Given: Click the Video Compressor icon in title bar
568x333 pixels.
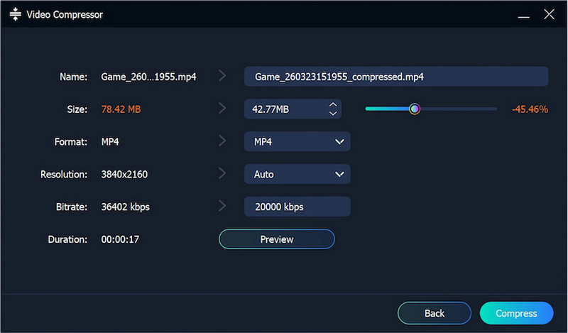Looking at the screenshot, I should tap(15, 15).
